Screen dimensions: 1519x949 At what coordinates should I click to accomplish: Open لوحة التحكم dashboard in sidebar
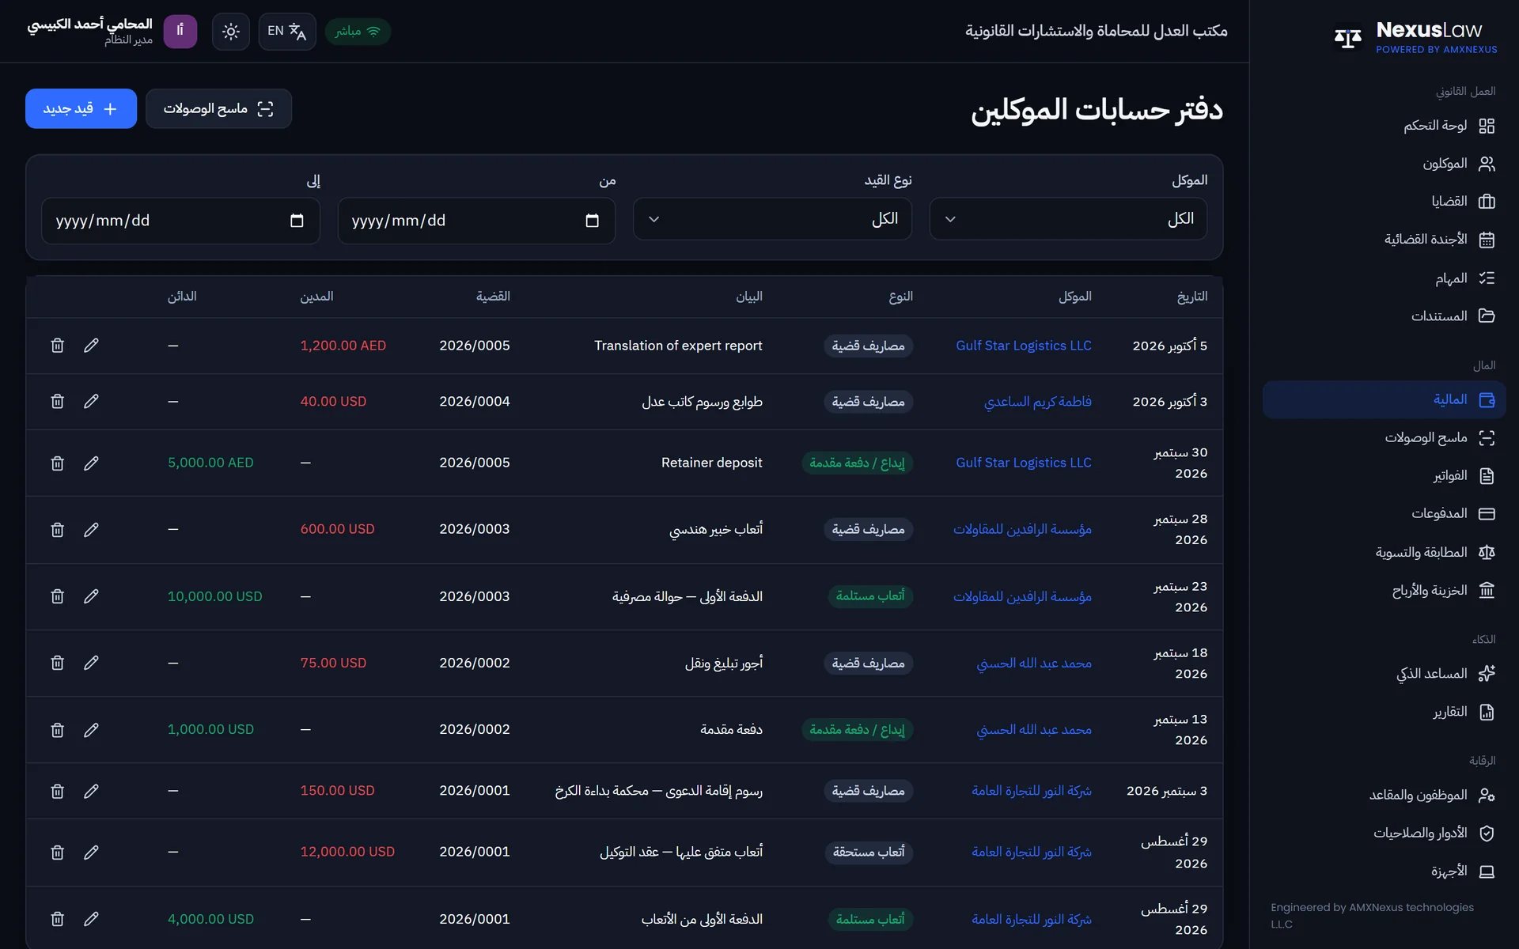pos(1384,126)
